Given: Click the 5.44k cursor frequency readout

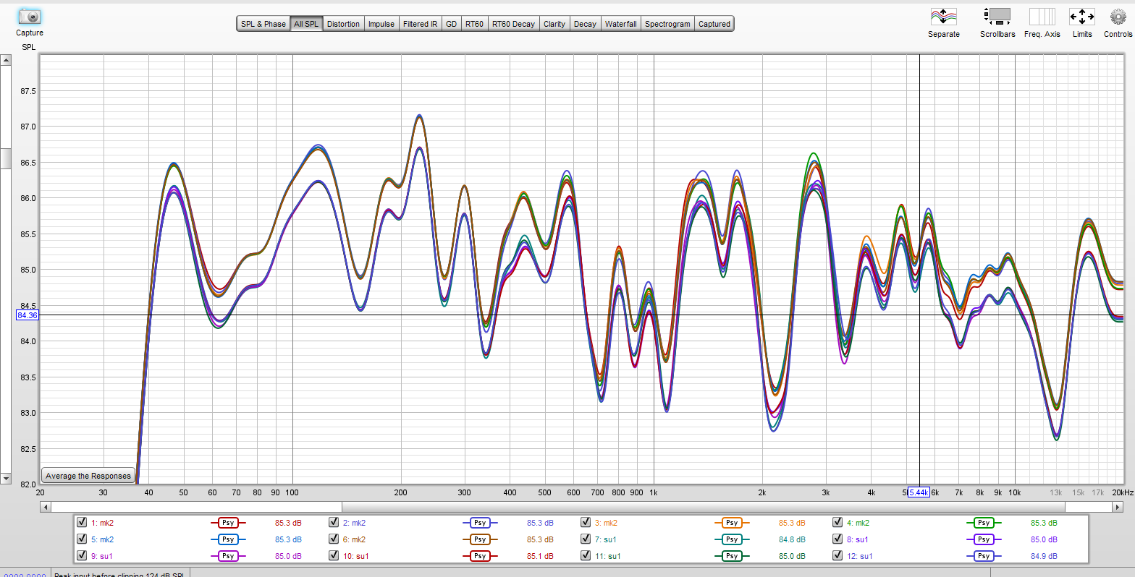Looking at the screenshot, I should pyautogui.click(x=919, y=492).
